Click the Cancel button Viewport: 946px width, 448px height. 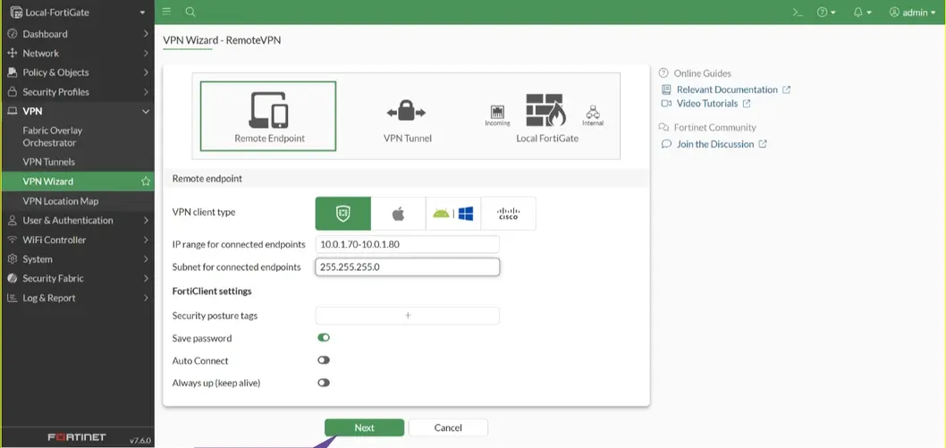[448, 427]
